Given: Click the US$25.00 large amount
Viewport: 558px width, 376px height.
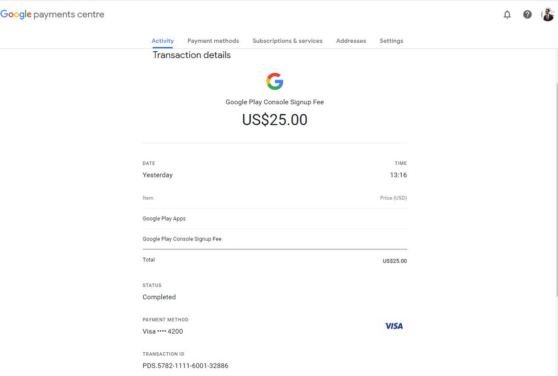Looking at the screenshot, I should pos(275,120).
